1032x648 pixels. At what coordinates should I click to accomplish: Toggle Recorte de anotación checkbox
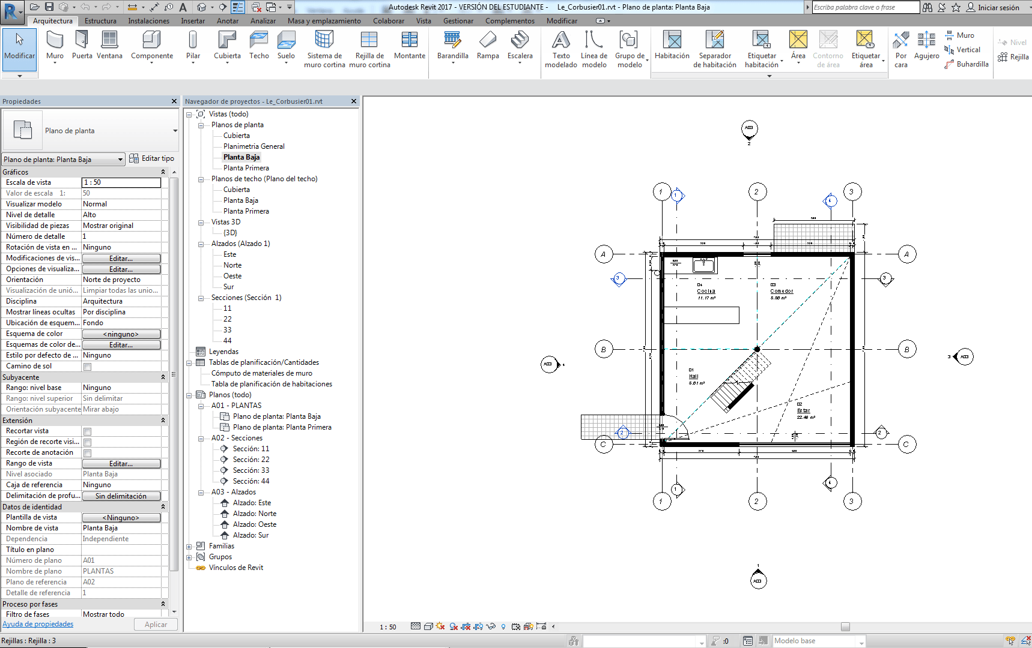point(87,453)
